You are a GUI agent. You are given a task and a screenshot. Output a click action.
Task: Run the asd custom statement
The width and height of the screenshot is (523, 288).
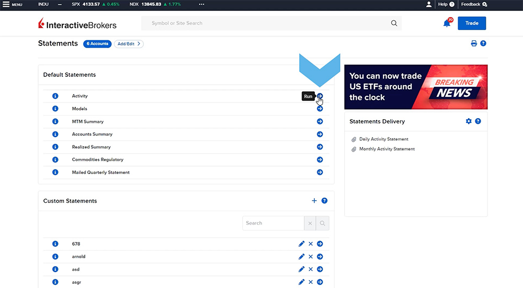320,269
